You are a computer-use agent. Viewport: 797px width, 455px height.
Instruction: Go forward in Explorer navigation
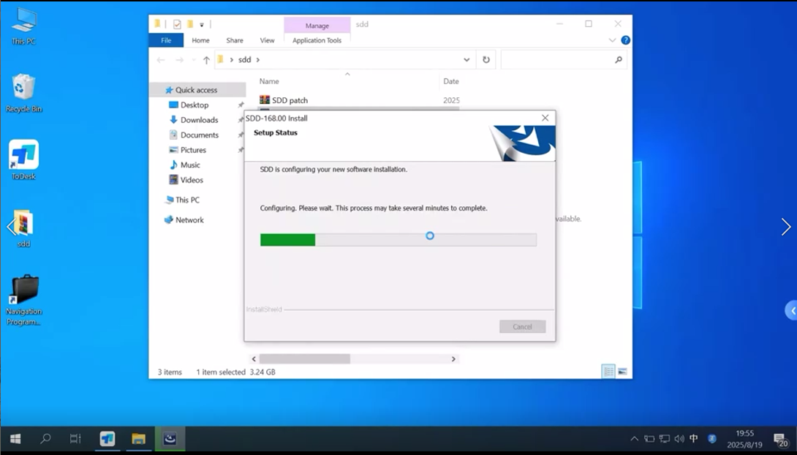point(179,60)
